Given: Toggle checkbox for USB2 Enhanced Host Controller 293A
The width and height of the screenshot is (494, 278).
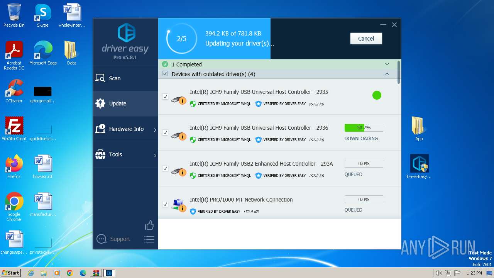Looking at the screenshot, I should [x=165, y=168].
